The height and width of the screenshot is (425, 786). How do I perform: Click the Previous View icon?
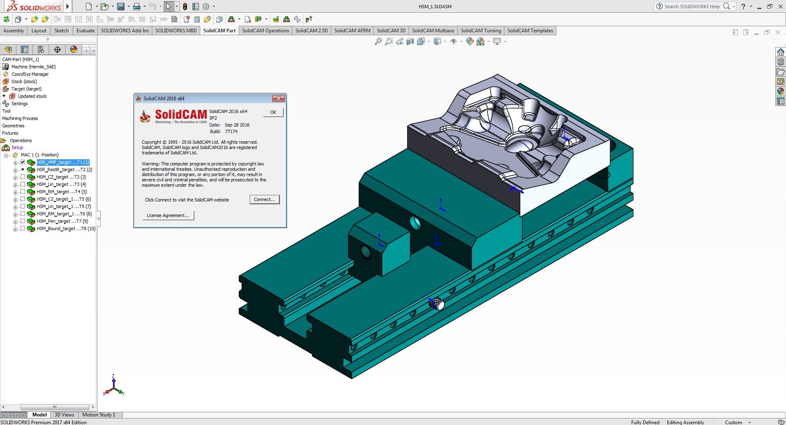[x=400, y=41]
